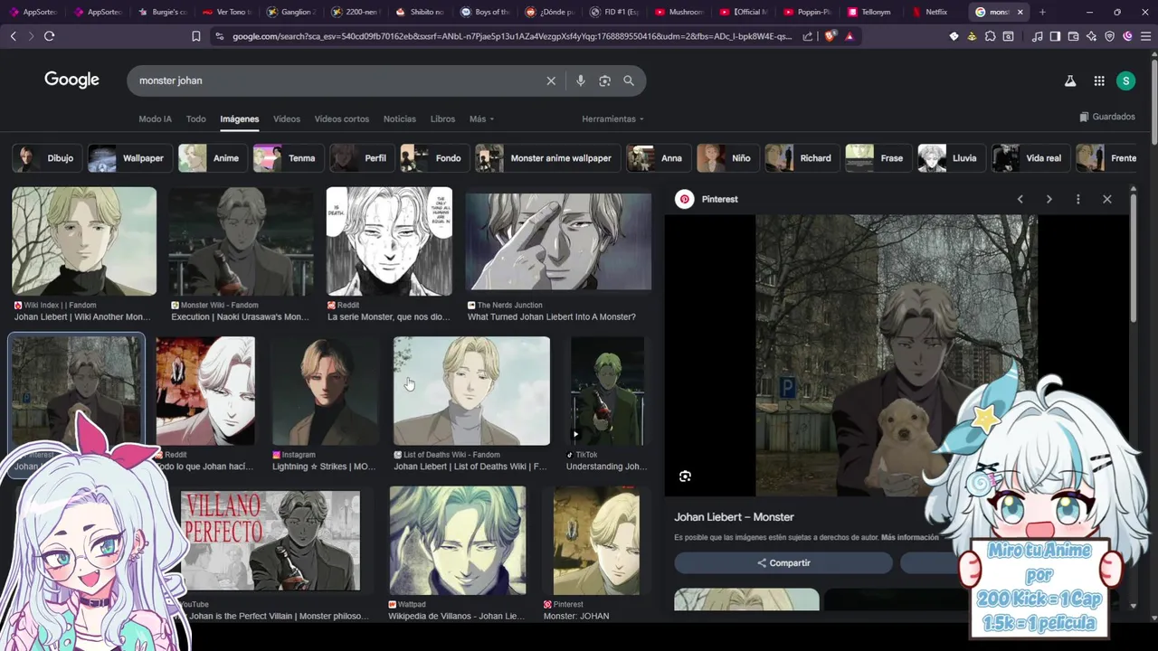Search by image with Google Lens icon
The width and height of the screenshot is (1158, 651).
click(604, 80)
